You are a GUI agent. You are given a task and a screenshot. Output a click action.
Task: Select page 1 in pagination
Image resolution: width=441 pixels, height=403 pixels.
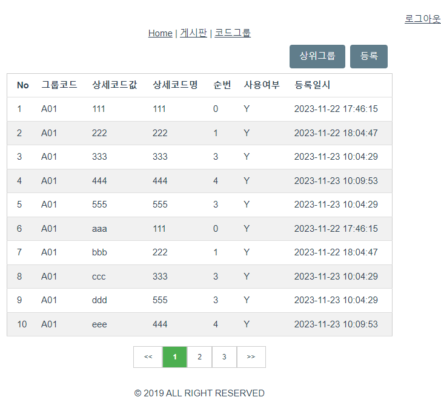(174, 357)
